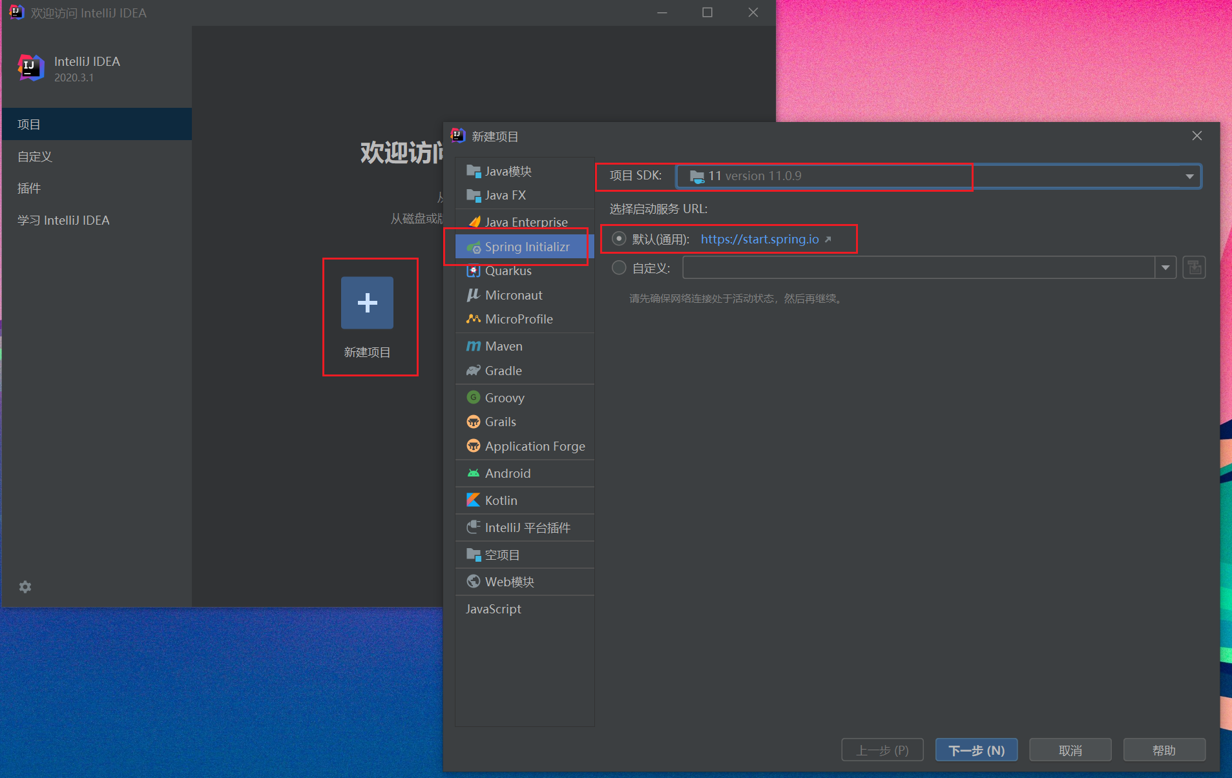Expand the 自定义 URL dropdown arrow
1232x778 pixels.
tap(1165, 267)
